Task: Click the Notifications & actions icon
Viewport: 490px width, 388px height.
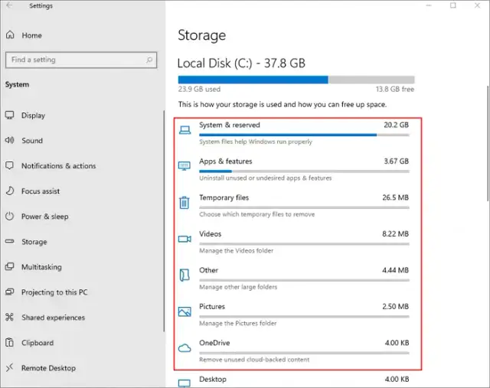Action: point(9,165)
